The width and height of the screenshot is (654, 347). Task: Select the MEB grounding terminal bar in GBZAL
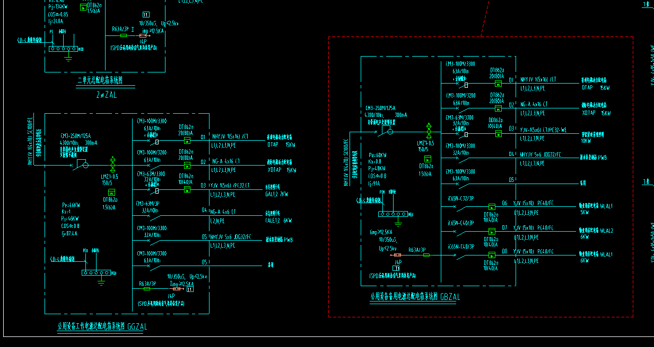tap(393, 215)
